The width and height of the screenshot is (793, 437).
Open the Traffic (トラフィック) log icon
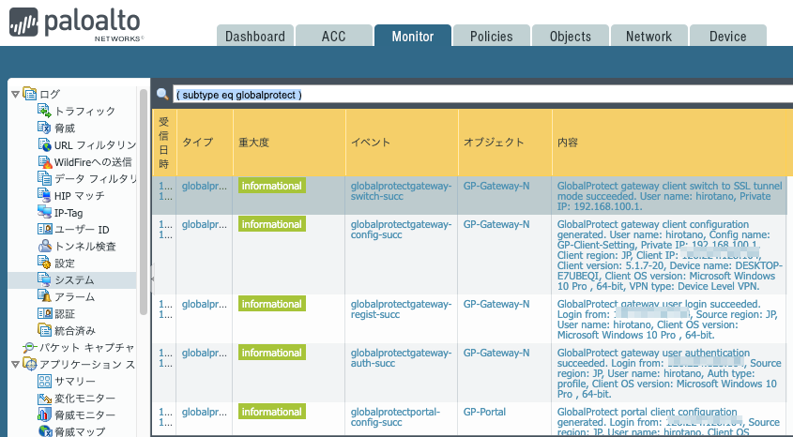(x=44, y=111)
